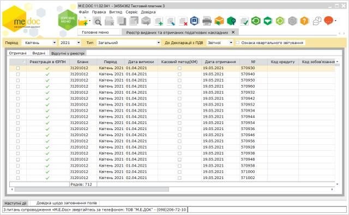This screenshot has height=215, width=349.
Task: Tick the row checkbox for invoice 570940
Action: (18, 74)
